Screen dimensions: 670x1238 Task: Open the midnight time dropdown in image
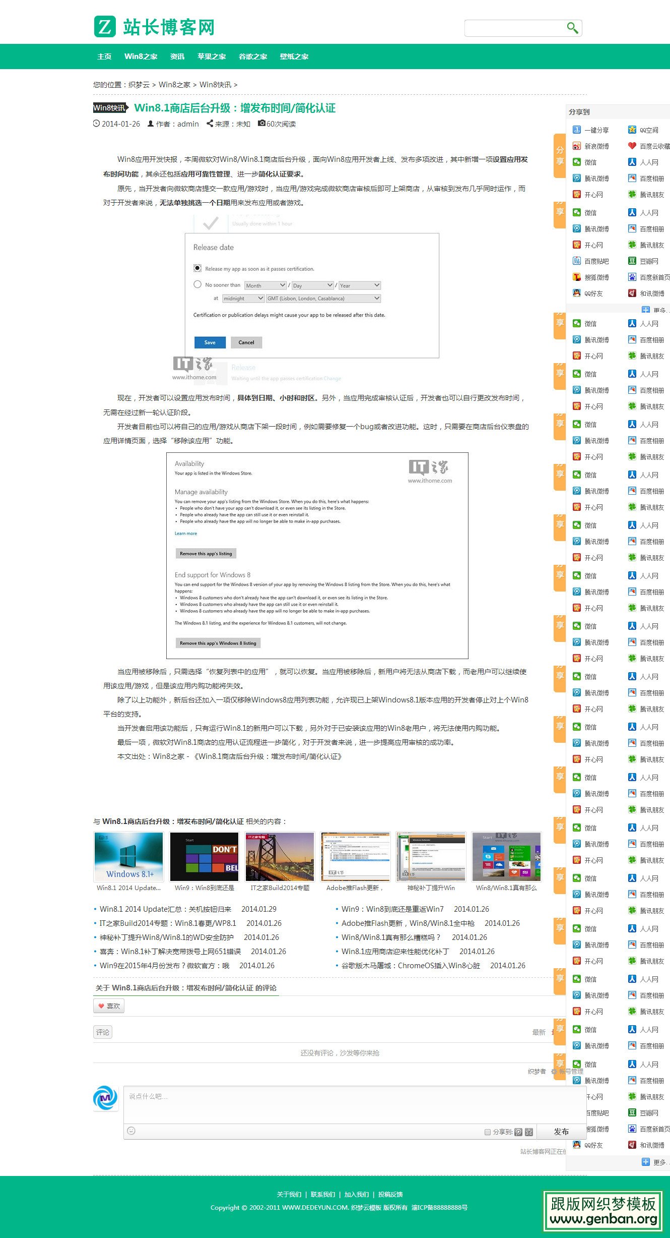tap(243, 299)
